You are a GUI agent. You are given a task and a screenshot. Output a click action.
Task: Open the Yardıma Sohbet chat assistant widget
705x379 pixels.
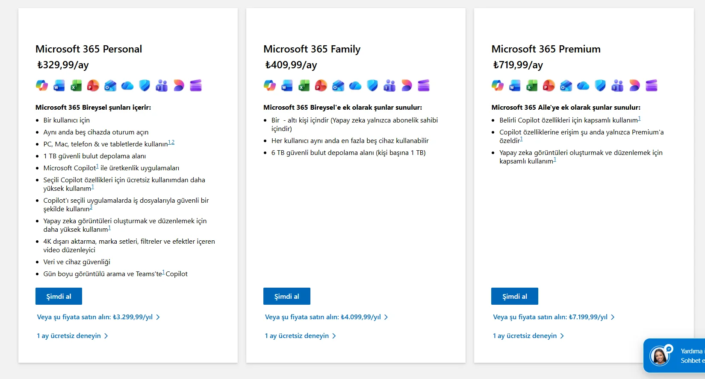(674, 356)
